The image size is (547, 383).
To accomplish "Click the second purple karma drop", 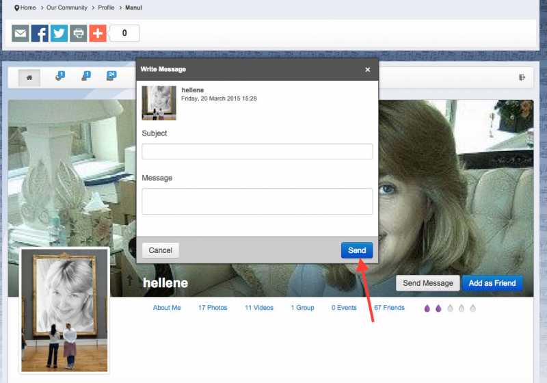I will [438, 308].
